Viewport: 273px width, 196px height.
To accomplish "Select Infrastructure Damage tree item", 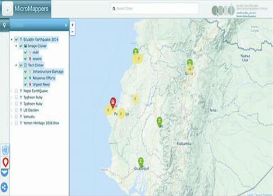I will [48, 72].
